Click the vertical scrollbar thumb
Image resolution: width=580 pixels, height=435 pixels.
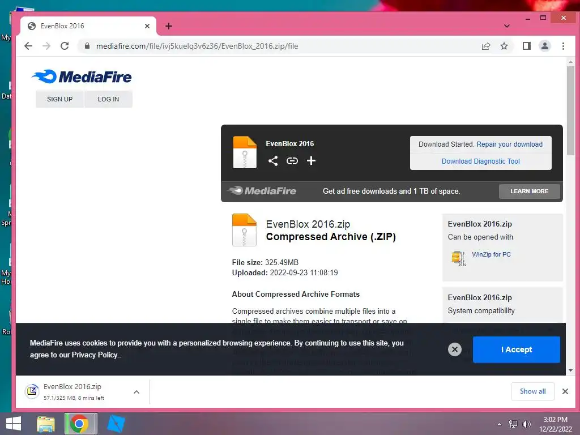click(570, 110)
